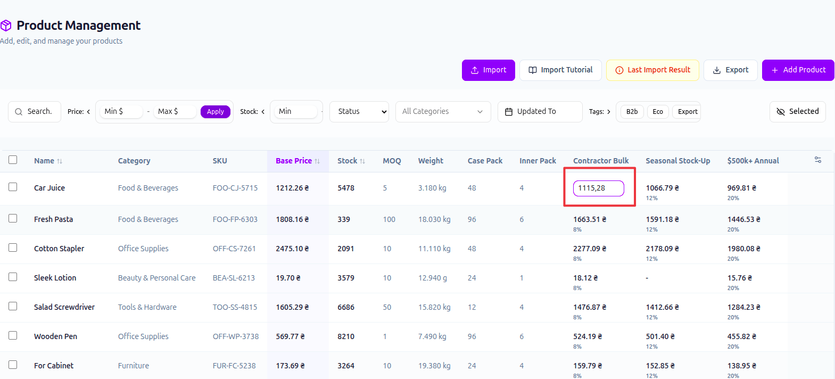Click Sleek Lotion annual price 15.76

point(740,278)
